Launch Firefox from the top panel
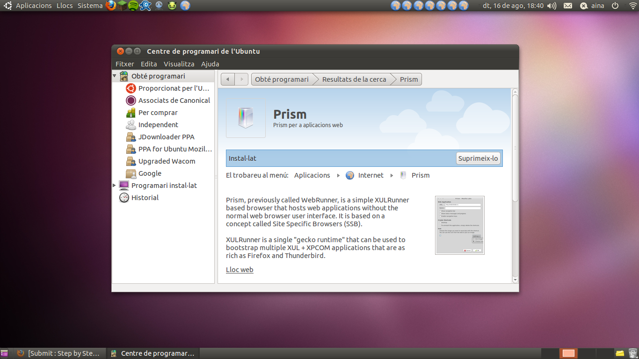Image resolution: width=639 pixels, height=359 pixels. (x=111, y=6)
